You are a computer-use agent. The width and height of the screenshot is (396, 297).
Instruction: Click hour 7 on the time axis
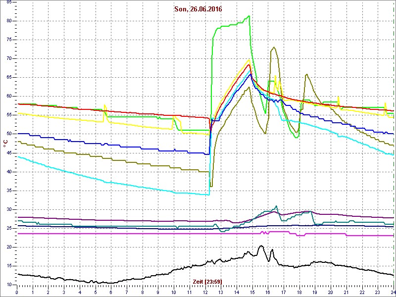pyautogui.click(x=127, y=292)
